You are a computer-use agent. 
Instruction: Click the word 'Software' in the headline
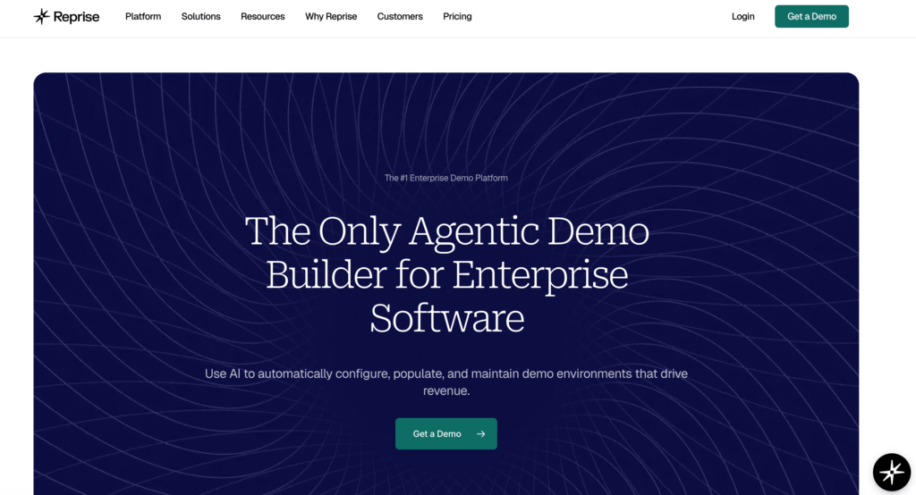[x=446, y=318]
